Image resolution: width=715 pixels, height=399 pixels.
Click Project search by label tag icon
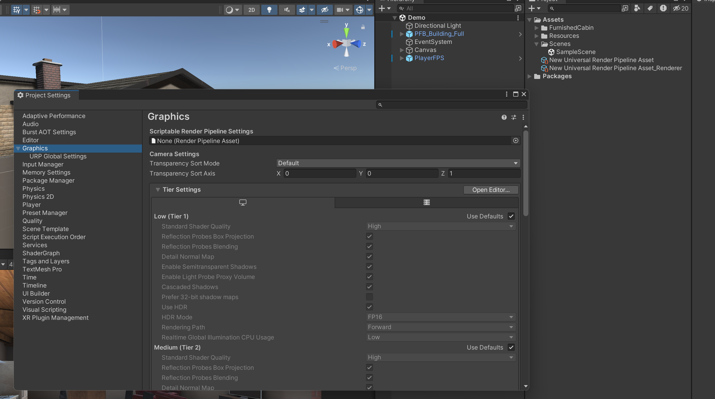(650, 8)
